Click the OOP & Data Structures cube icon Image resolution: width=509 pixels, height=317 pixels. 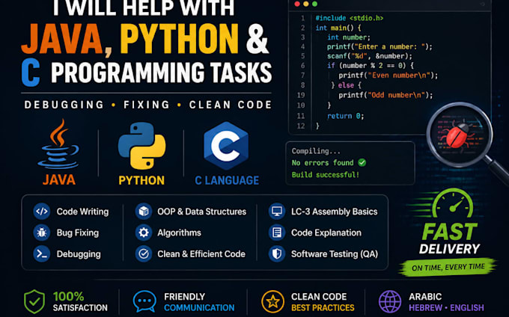[x=144, y=212]
